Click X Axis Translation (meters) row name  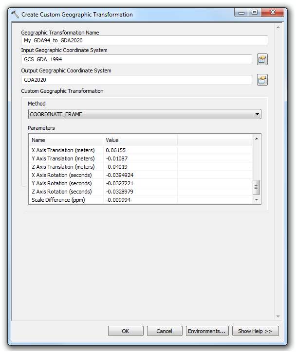click(x=63, y=150)
